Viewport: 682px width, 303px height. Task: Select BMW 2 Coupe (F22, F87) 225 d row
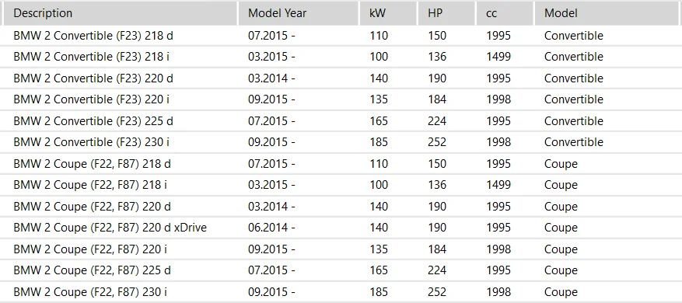pos(341,270)
